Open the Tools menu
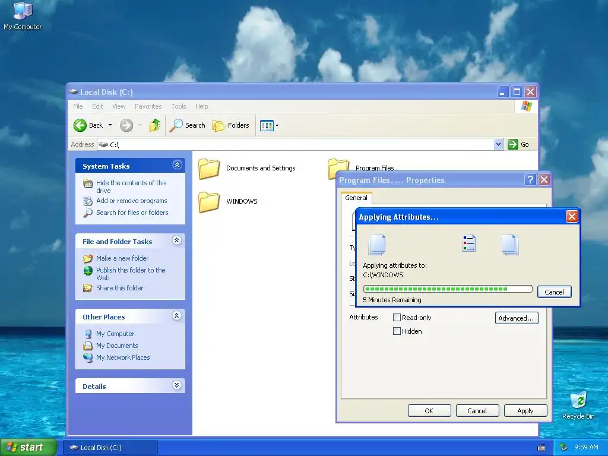This screenshot has height=456, width=608. 178,106
